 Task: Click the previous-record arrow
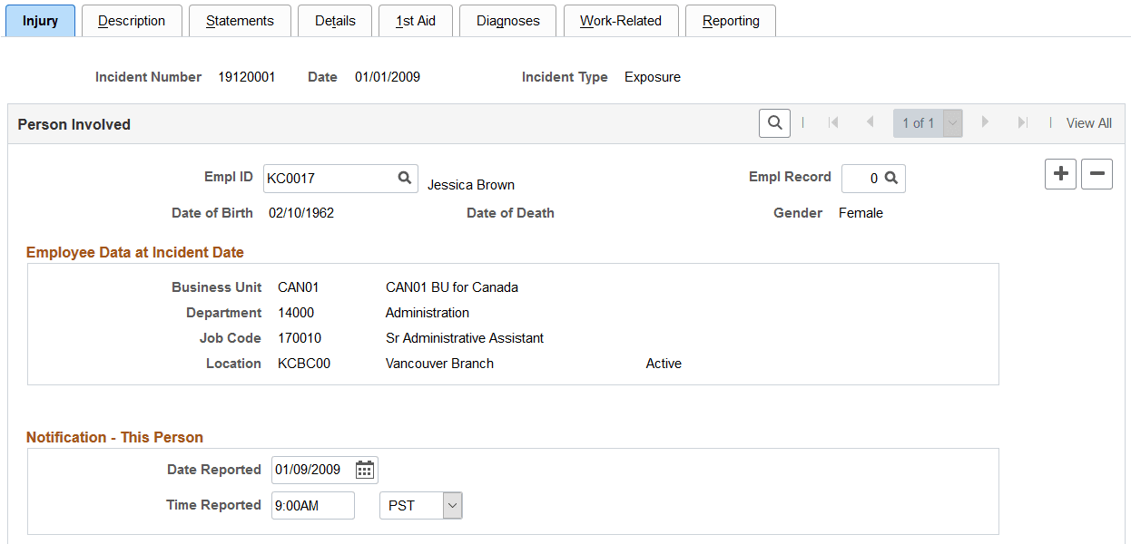pos(870,122)
